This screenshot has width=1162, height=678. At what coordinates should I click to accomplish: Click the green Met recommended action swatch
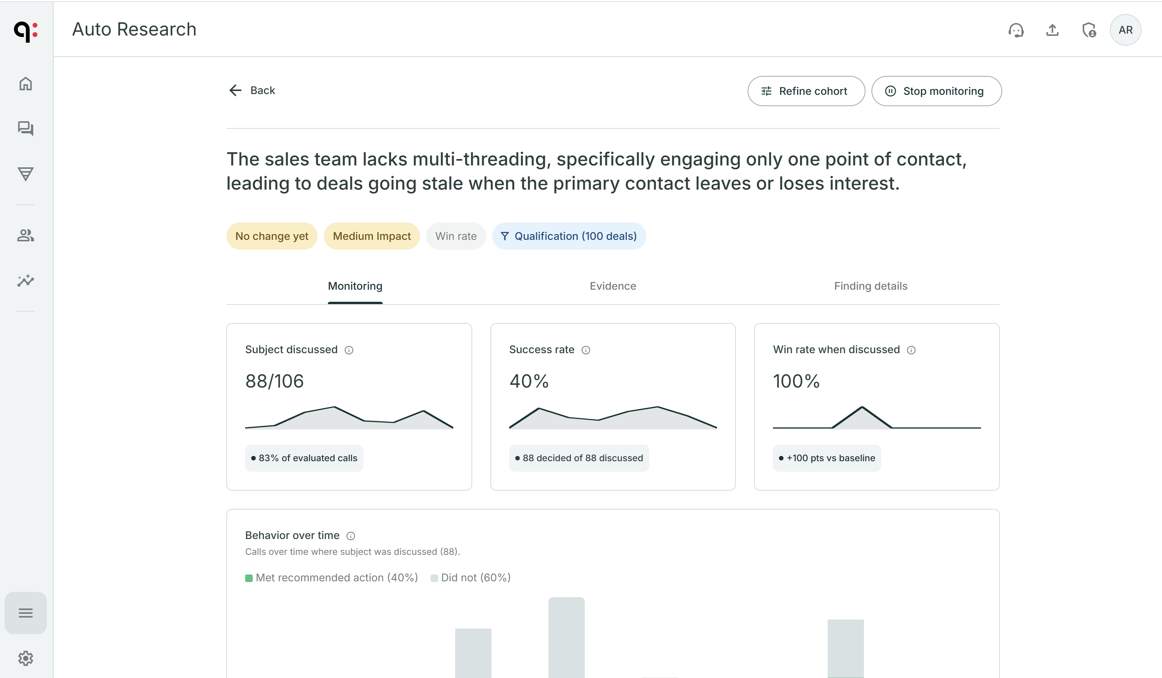(249, 578)
